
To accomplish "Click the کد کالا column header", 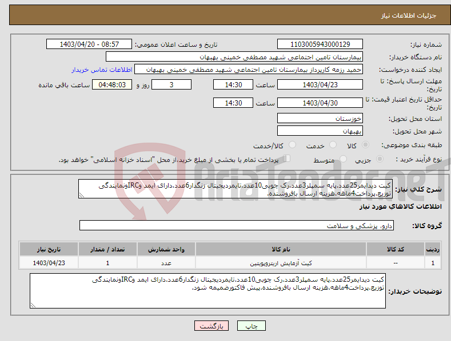I will pyautogui.click(x=396, y=249).
